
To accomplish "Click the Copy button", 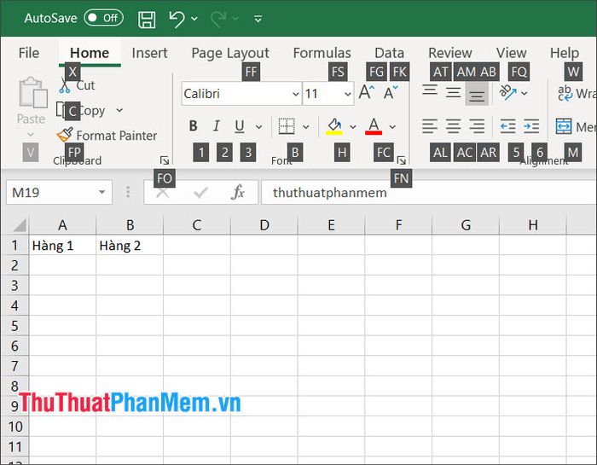I will 81,110.
